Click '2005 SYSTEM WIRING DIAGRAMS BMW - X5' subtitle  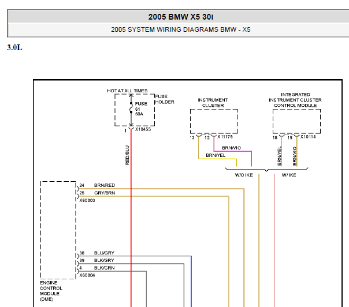coord(181,29)
